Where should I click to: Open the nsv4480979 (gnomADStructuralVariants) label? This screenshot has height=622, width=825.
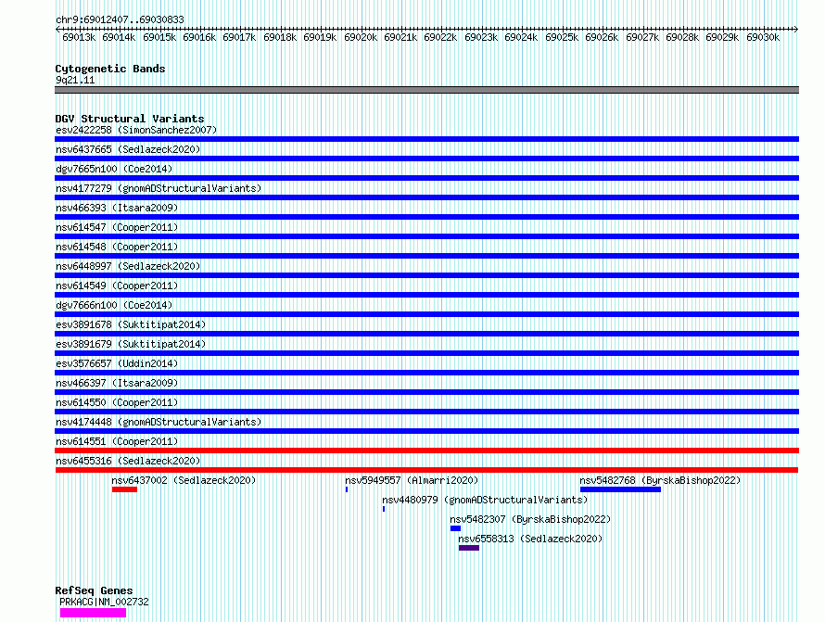coord(485,500)
